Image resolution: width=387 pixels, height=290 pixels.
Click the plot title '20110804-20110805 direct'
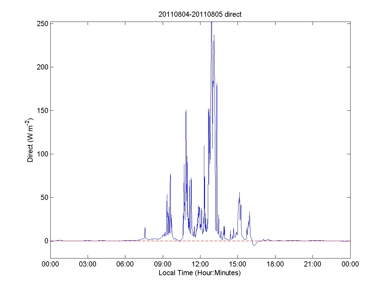(200, 14)
